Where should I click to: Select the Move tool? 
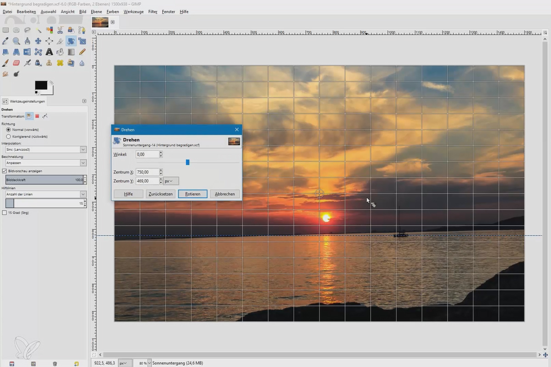click(38, 41)
